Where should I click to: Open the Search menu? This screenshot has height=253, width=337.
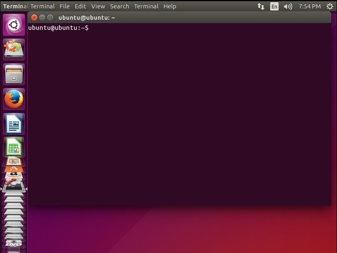(x=119, y=6)
